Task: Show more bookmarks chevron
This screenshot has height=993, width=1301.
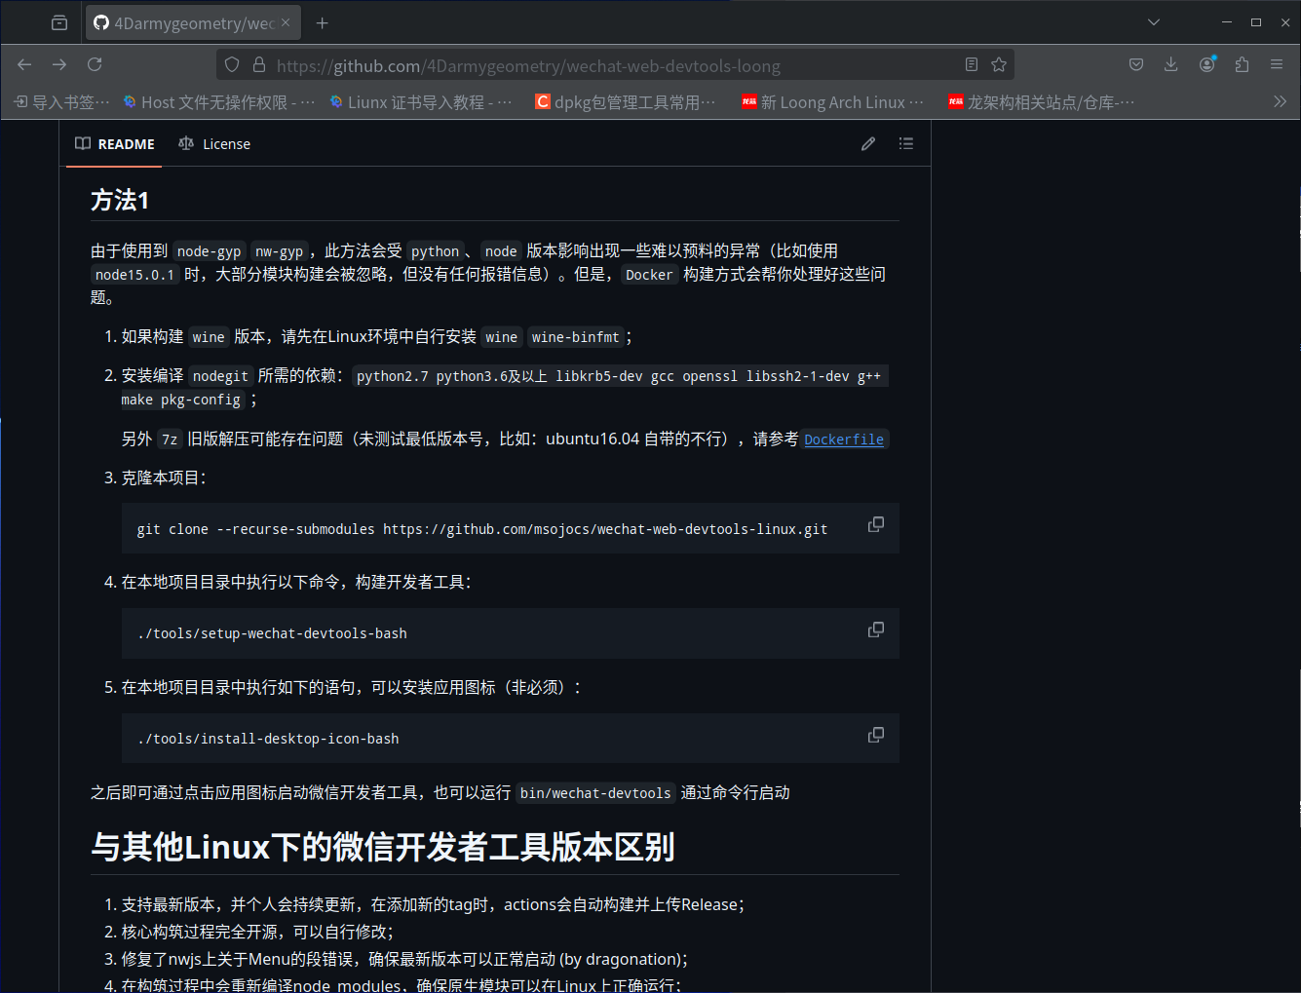Action: pos(1281,101)
